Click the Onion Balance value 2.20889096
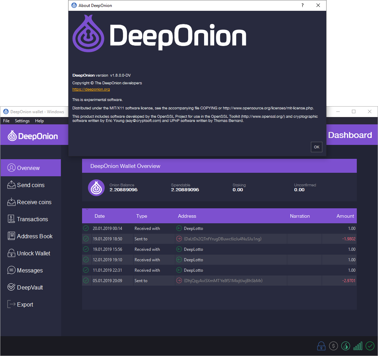This screenshot has height=356, width=378. pyautogui.click(x=123, y=189)
